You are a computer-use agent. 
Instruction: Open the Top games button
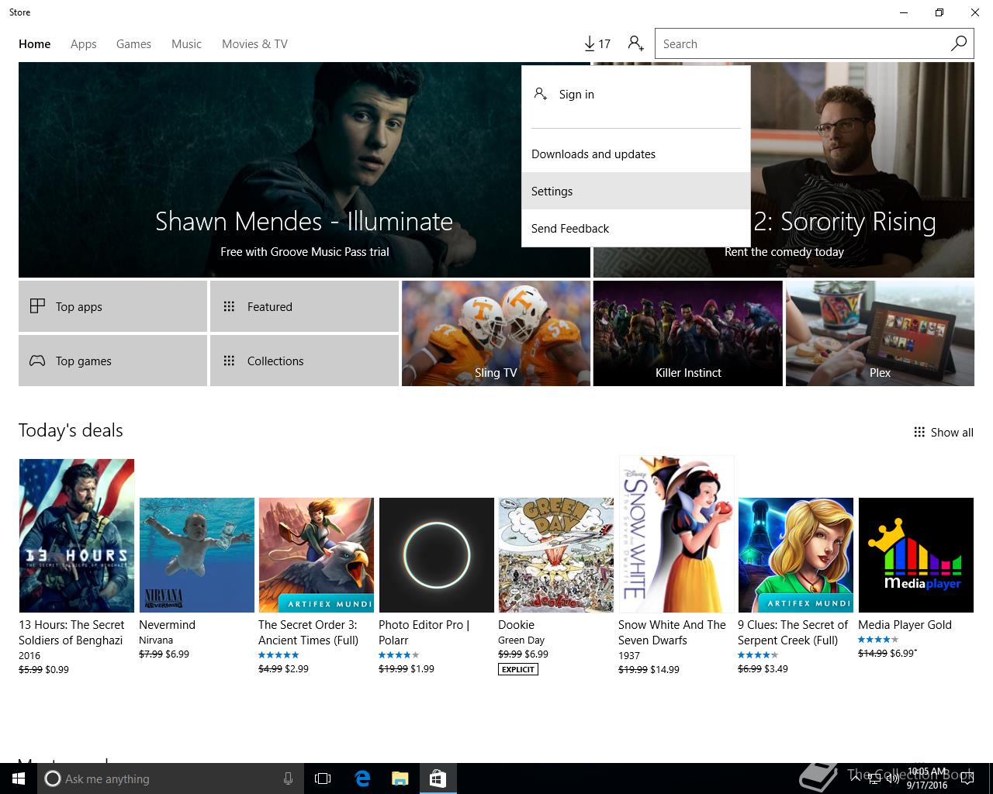tap(112, 361)
